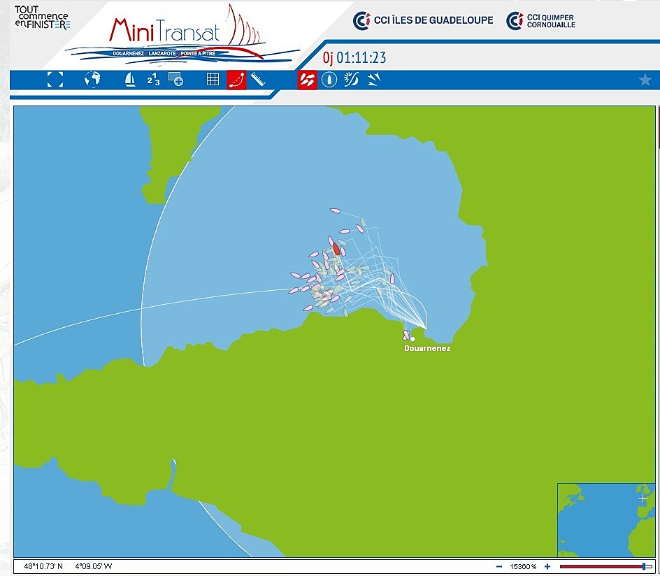660x576 pixels.
Task: Click the Tout commence en Finistère logo
Action: (42, 17)
